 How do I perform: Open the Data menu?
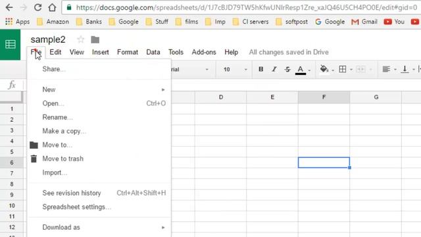(153, 52)
